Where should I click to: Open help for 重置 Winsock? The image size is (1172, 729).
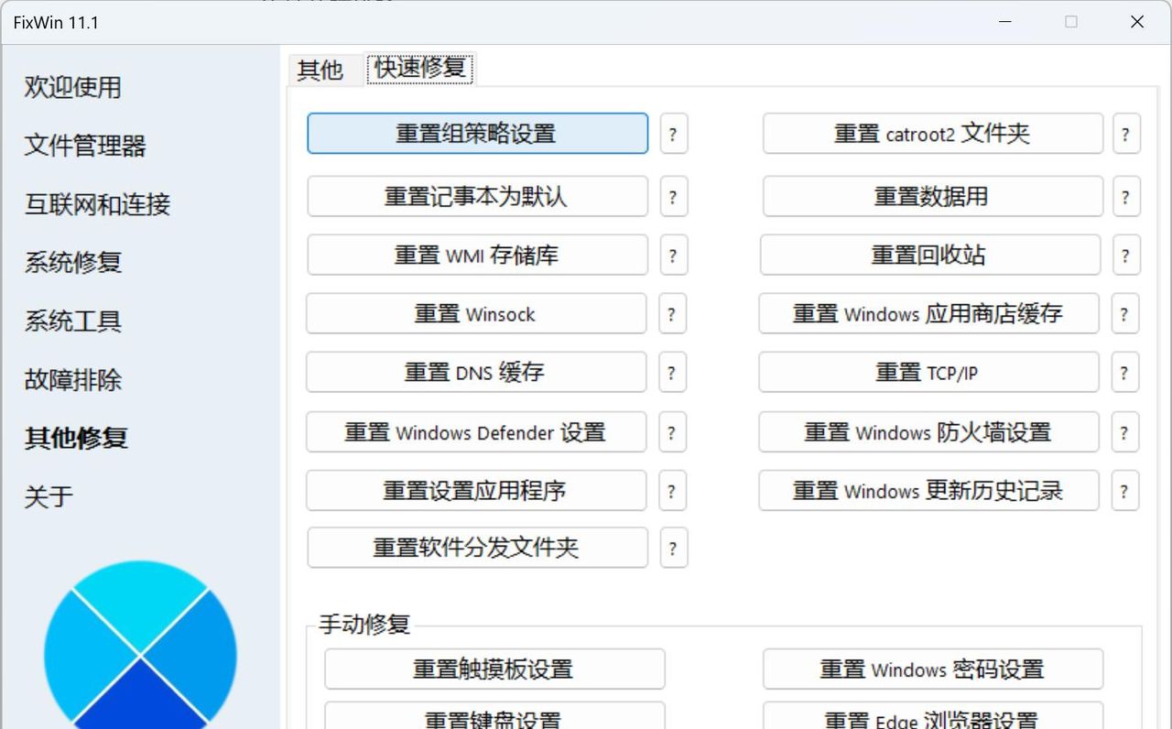pos(673,314)
